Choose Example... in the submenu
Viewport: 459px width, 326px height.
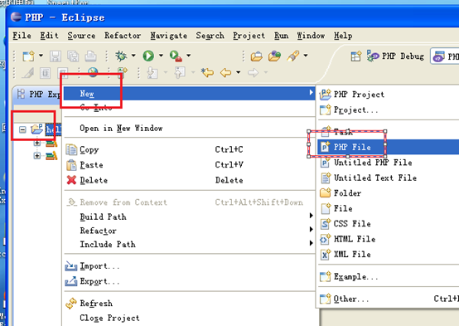(x=388, y=276)
